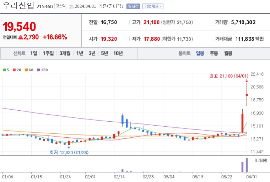Click the 02/14 date axis label
270x182 pixels.
click(x=119, y=177)
